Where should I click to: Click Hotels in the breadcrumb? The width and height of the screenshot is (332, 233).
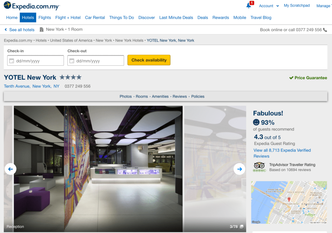[41, 41]
